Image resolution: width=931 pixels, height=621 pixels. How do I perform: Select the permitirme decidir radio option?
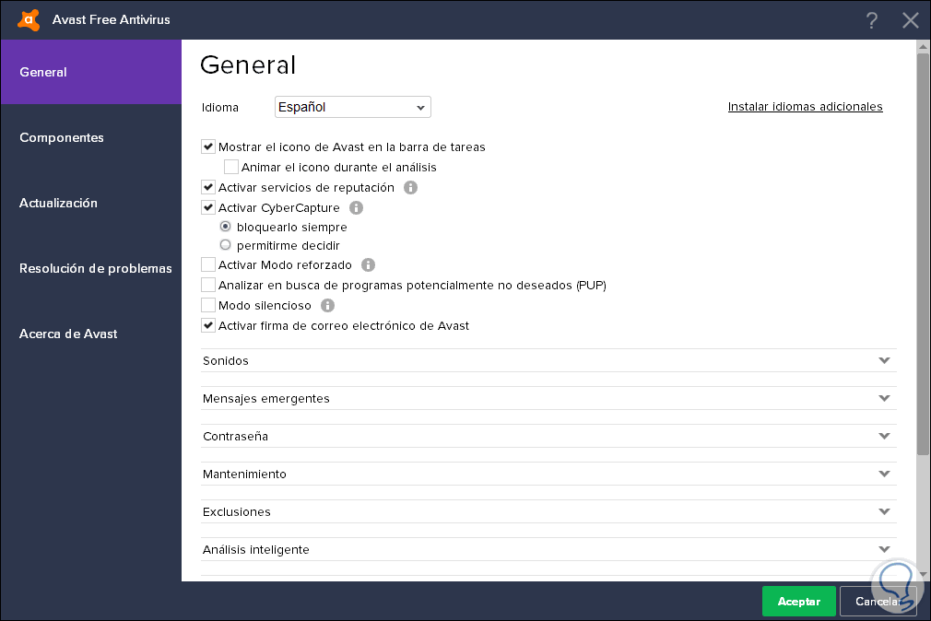click(x=226, y=246)
